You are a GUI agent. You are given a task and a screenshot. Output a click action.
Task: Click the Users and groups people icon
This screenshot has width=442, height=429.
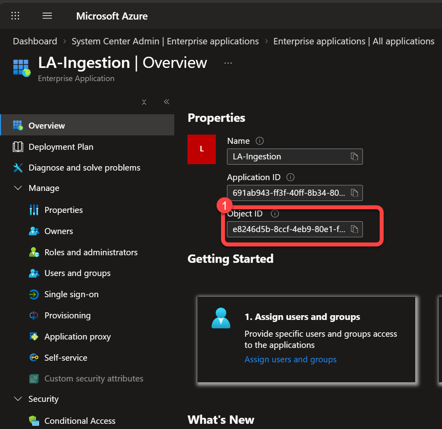point(34,273)
